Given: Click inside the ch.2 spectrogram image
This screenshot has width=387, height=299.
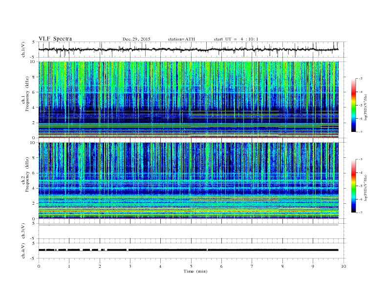Looking at the screenshot, I should pos(188,180).
